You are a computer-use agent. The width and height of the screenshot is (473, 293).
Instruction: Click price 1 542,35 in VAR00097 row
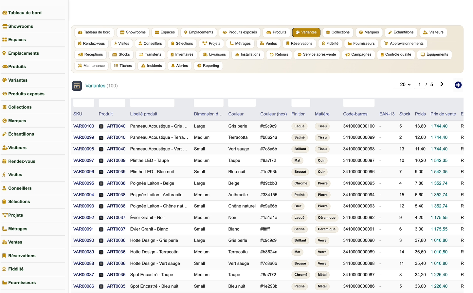click(x=439, y=161)
